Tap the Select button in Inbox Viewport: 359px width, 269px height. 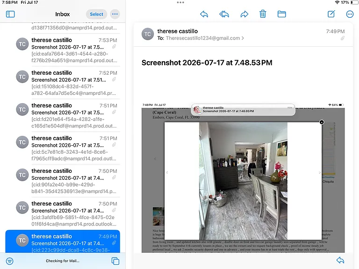[x=96, y=14]
